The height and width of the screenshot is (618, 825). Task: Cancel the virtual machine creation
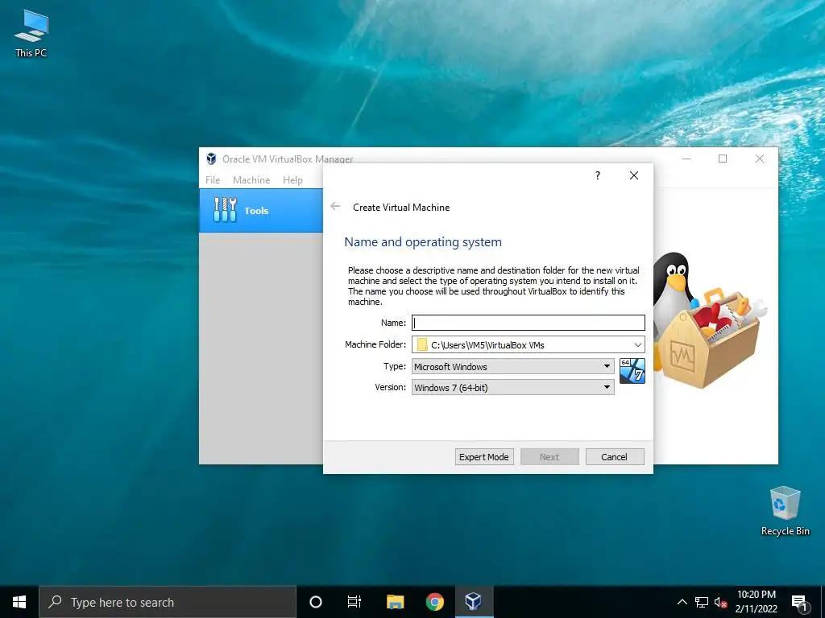tap(615, 457)
